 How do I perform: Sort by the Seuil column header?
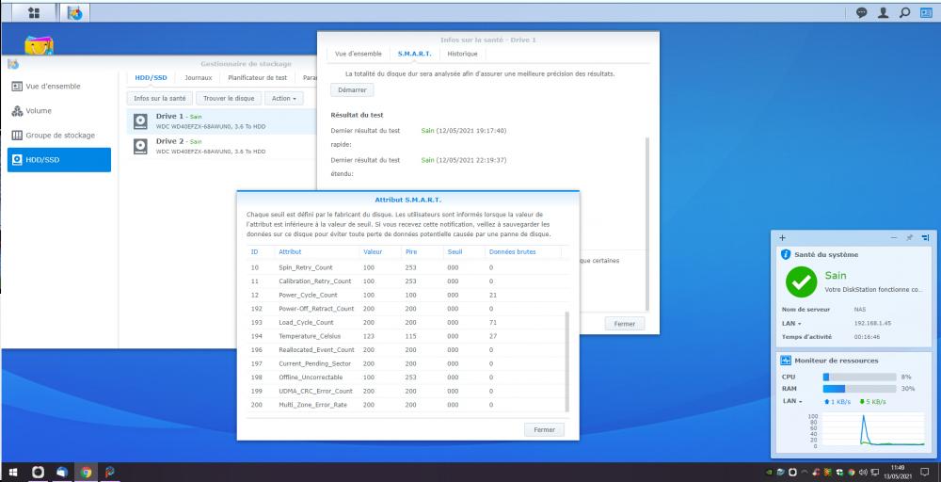tap(464, 252)
